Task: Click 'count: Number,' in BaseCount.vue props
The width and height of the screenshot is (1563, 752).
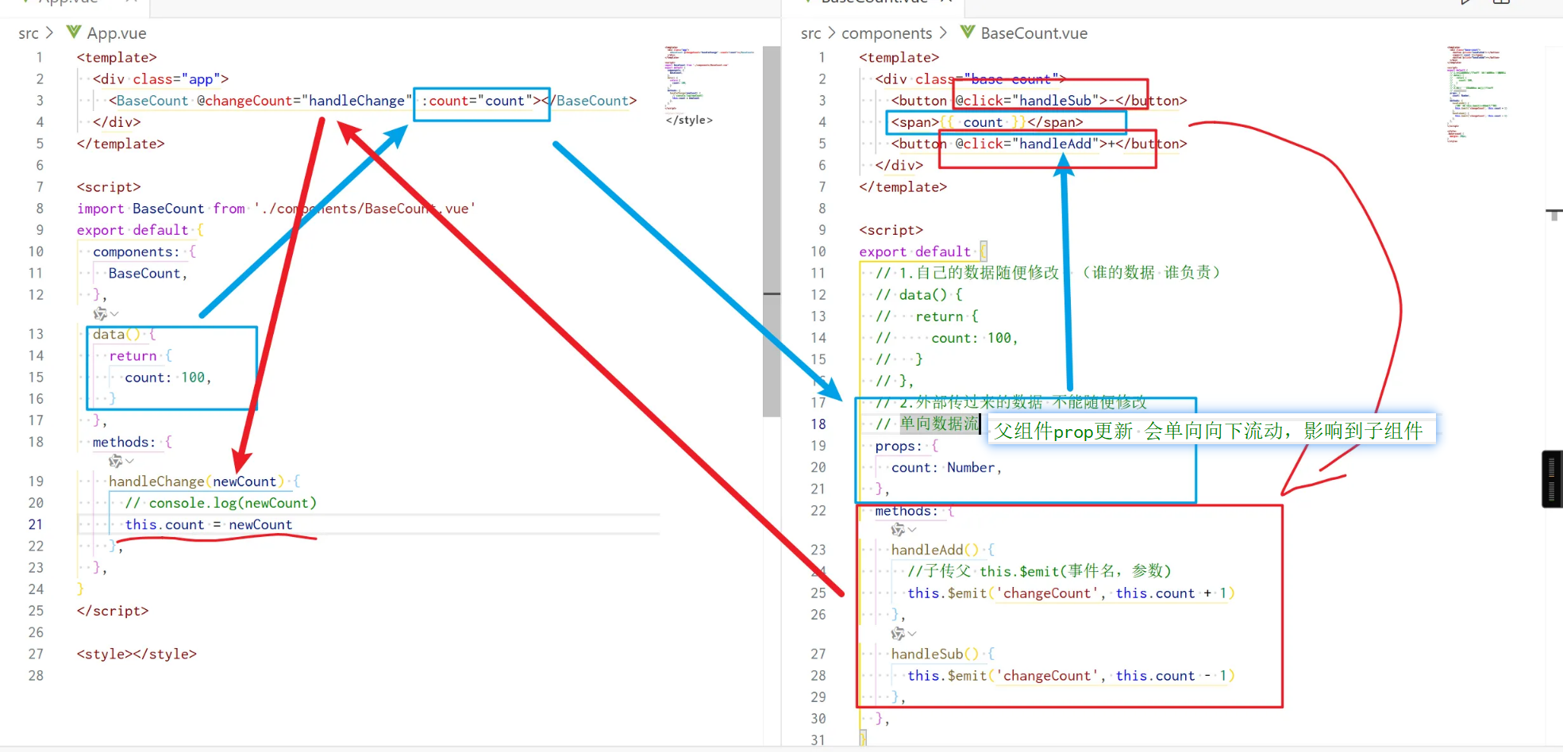Action: click(946, 468)
